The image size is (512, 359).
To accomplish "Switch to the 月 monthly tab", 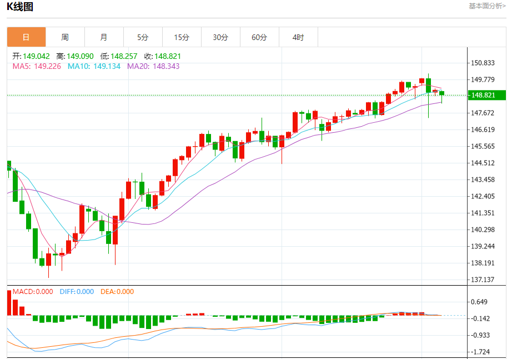I will [104, 37].
